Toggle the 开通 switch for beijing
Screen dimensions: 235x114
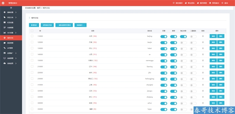pyautogui.click(x=164, y=37)
